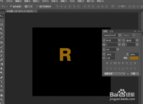Open the anti-aliasing 平滑 dropdown
The width and height of the screenshot is (143, 104).
click(134, 74)
